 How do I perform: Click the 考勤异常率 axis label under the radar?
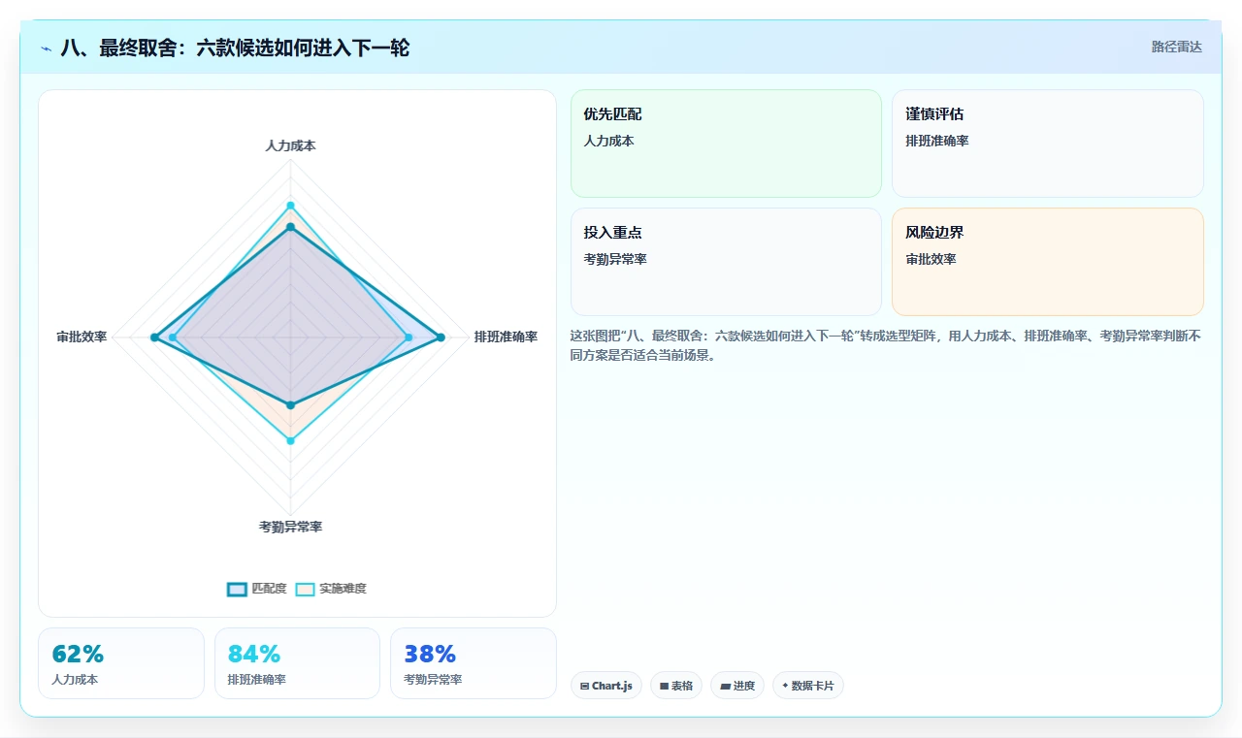tap(290, 527)
